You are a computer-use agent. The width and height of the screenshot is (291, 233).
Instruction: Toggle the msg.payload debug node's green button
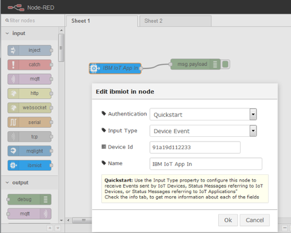pyautogui.click(x=225, y=64)
